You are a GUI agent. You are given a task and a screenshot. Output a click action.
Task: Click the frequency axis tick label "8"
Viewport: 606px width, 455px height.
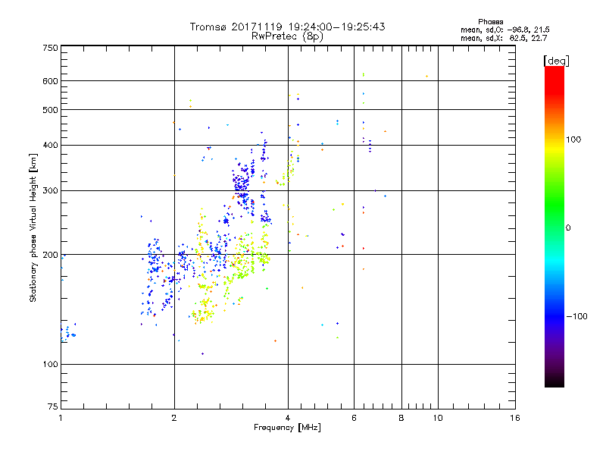pos(401,418)
